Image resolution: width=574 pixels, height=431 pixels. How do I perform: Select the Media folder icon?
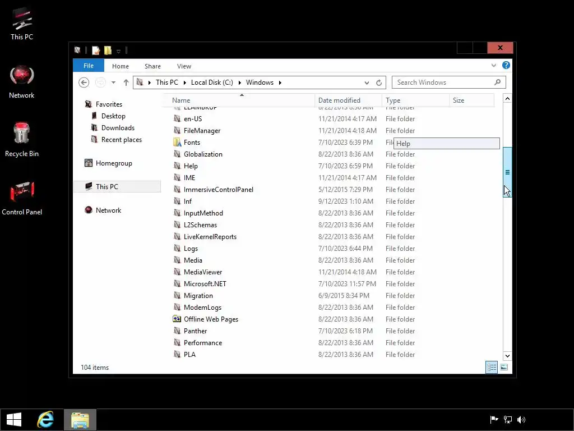(x=177, y=260)
